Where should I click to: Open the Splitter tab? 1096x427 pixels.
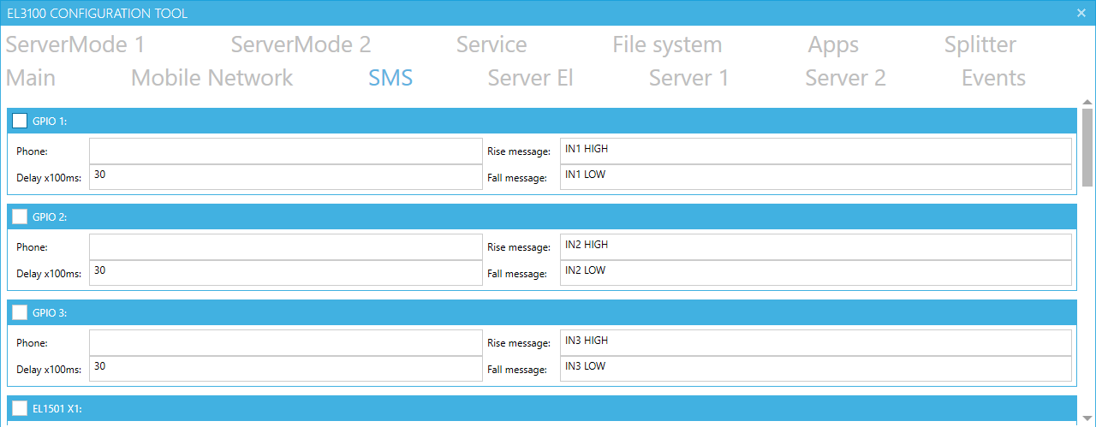pyautogui.click(x=980, y=44)
